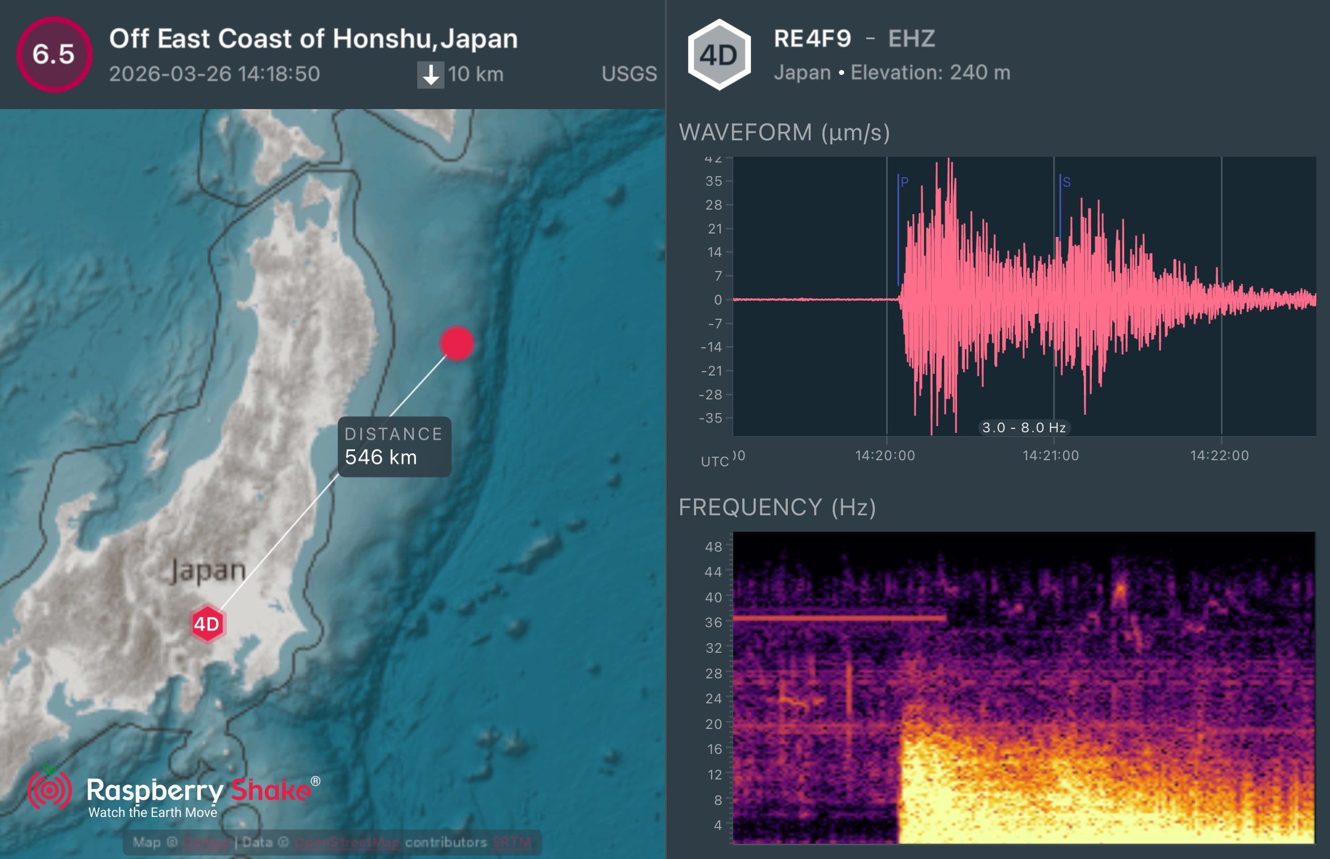Click the 3.0 - 8.0 Hz filter label
Image resolution: width=1330 pixels, height=859 pixels.
1024,427
